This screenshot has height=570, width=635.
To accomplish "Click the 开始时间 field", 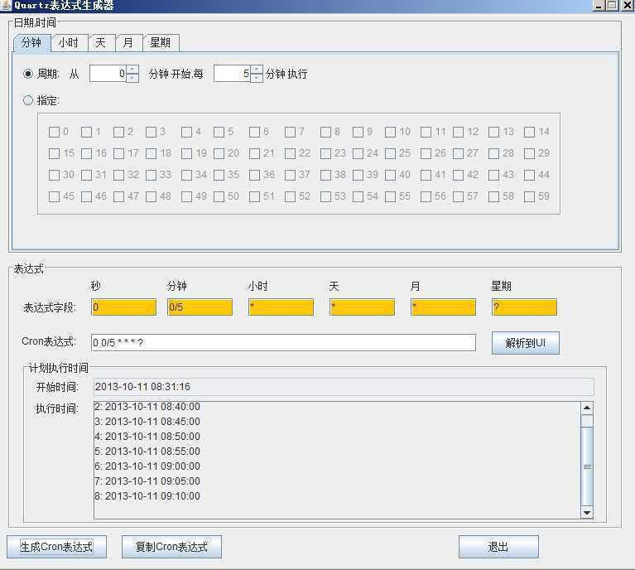I will pyautogui.click(x=344, y=387).
